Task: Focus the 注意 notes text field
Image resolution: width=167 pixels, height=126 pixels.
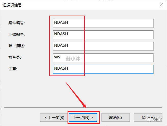Action: (103, 69)
